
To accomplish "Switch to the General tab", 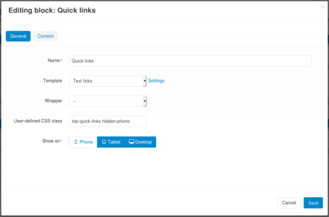I will point(18,36).
